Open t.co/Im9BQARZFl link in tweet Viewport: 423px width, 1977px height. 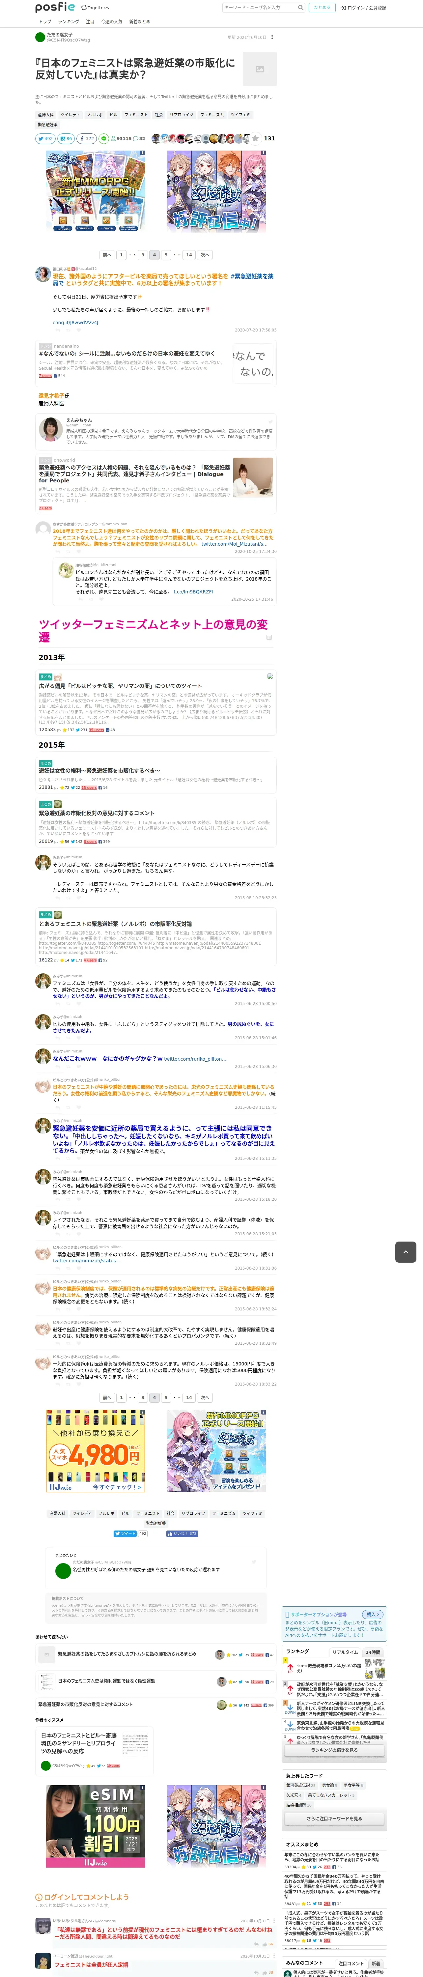193,592
